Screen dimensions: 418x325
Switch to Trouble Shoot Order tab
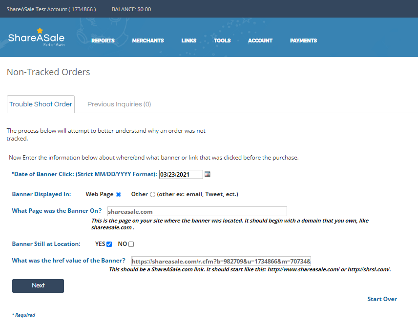41,104
